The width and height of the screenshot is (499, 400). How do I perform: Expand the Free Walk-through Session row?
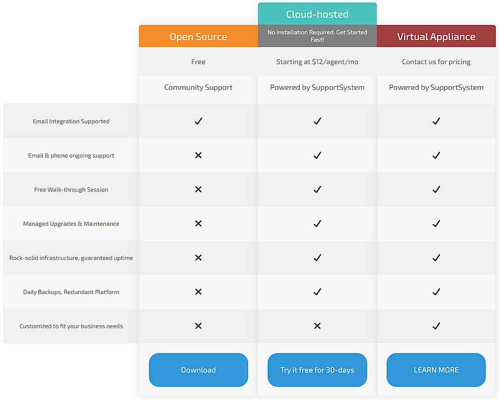coord(71,190)
